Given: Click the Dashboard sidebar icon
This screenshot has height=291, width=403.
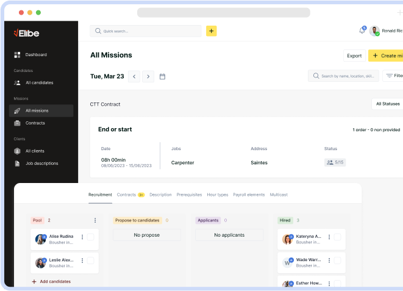Looking at the screenshot, I should point(18,55).
